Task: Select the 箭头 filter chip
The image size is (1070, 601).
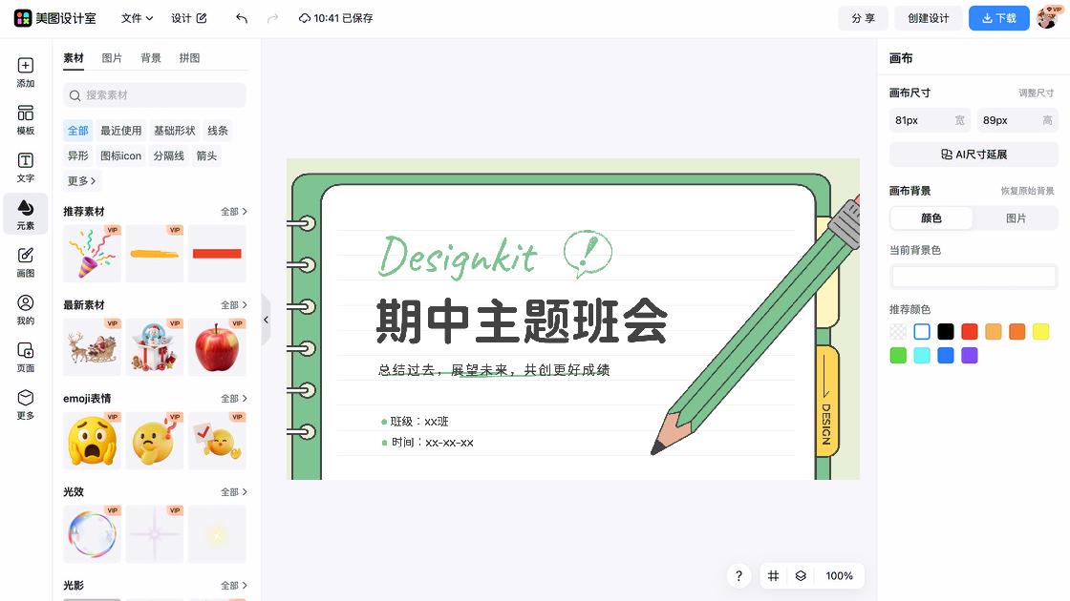Action: (x=206, y=155)
